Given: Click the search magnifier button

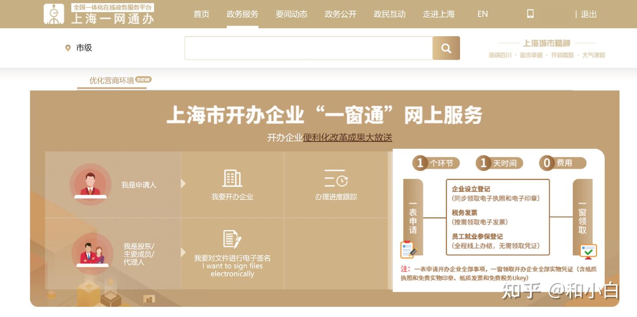Looking at the screenshot, I should point(446,48).
